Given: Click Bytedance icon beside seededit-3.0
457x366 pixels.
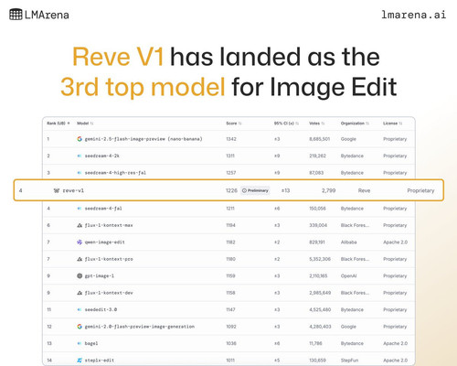Looking at the screenshot, I should [80, 309].
